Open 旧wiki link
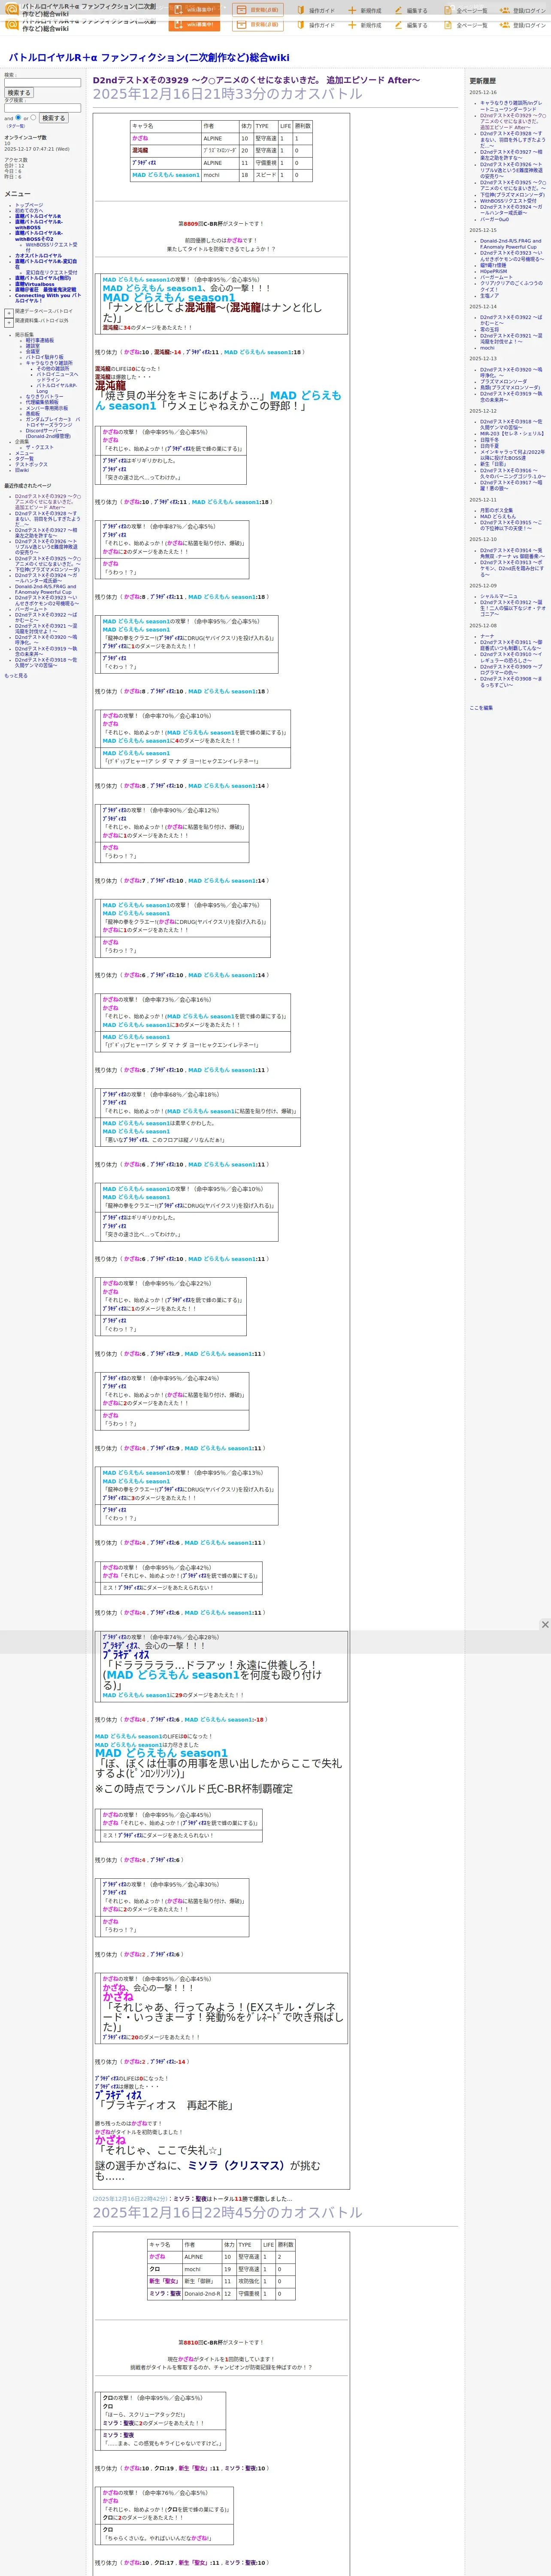551x2576 pixels. pos(22,470)
